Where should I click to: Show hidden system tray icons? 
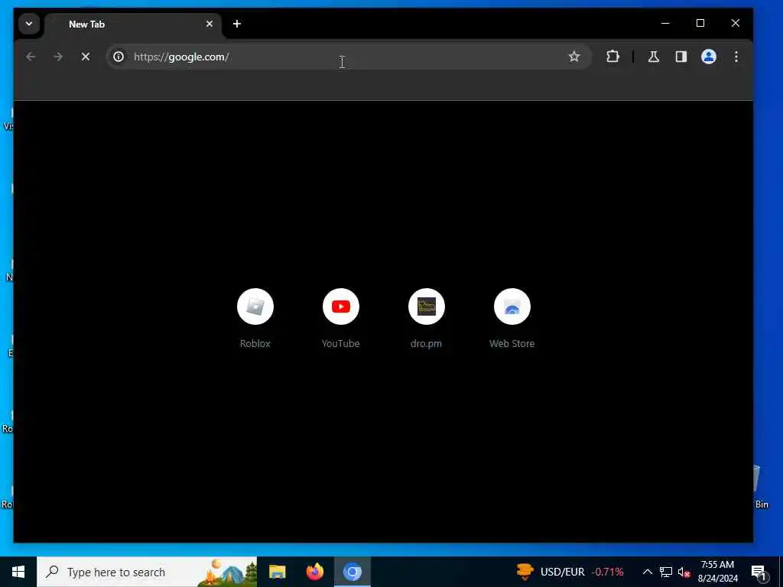pos(647,572)
